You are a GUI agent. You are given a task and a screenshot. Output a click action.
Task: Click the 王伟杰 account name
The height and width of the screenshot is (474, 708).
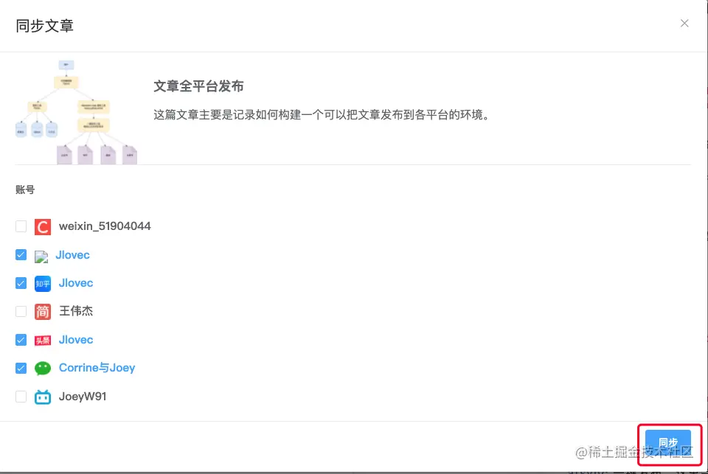point(76,311)
